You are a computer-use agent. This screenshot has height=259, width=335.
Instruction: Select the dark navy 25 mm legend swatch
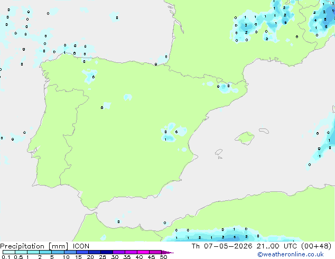tap(107, 252)
